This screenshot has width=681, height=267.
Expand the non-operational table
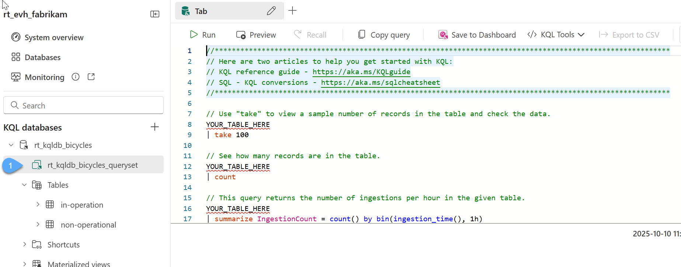tap(38, 224)
